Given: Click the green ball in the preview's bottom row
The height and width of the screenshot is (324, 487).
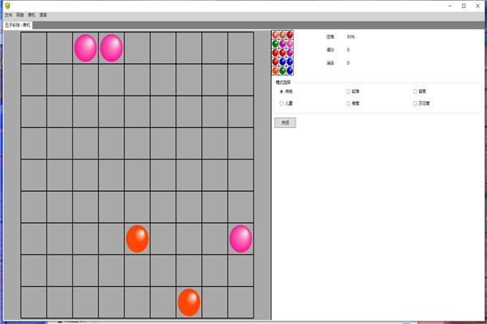Looking at the screenshot, I should [282, 70].
